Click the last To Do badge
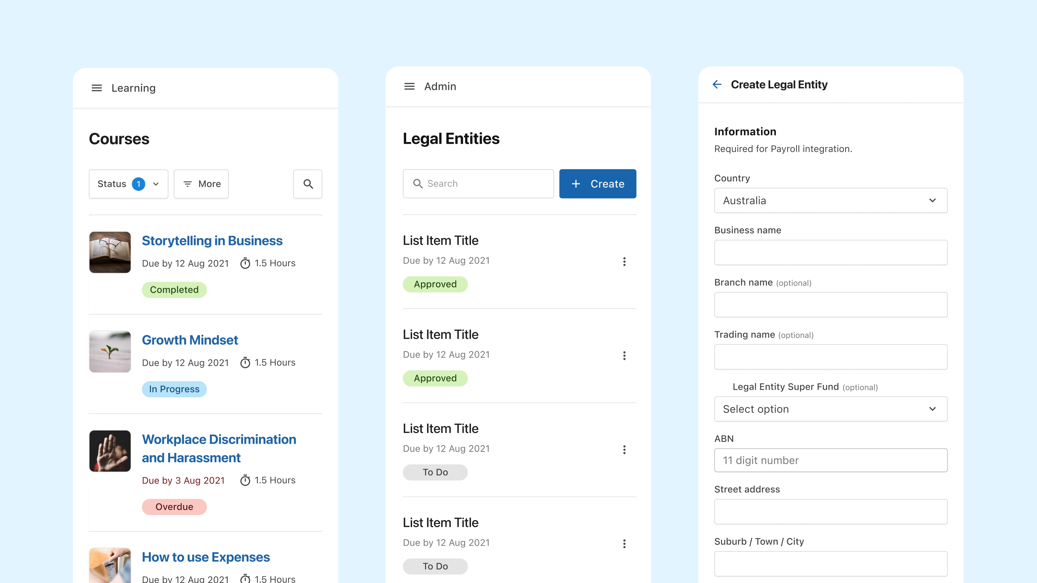Viewport: 1037px width, 583px height. [435, 567]
